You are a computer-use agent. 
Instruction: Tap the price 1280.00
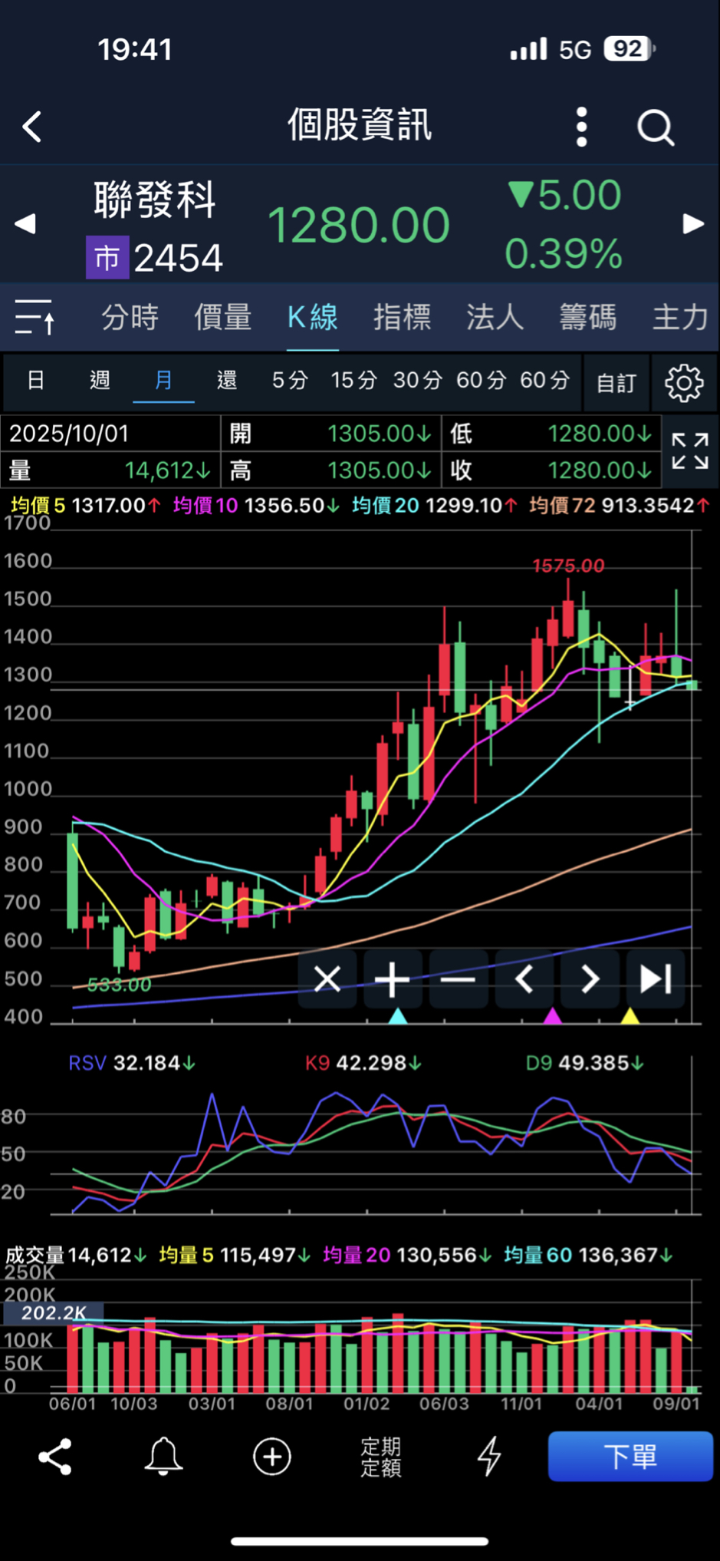coord(359,225)
